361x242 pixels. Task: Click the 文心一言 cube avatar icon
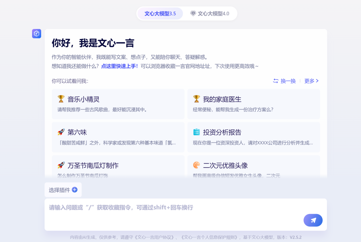(x=37, y=34)
